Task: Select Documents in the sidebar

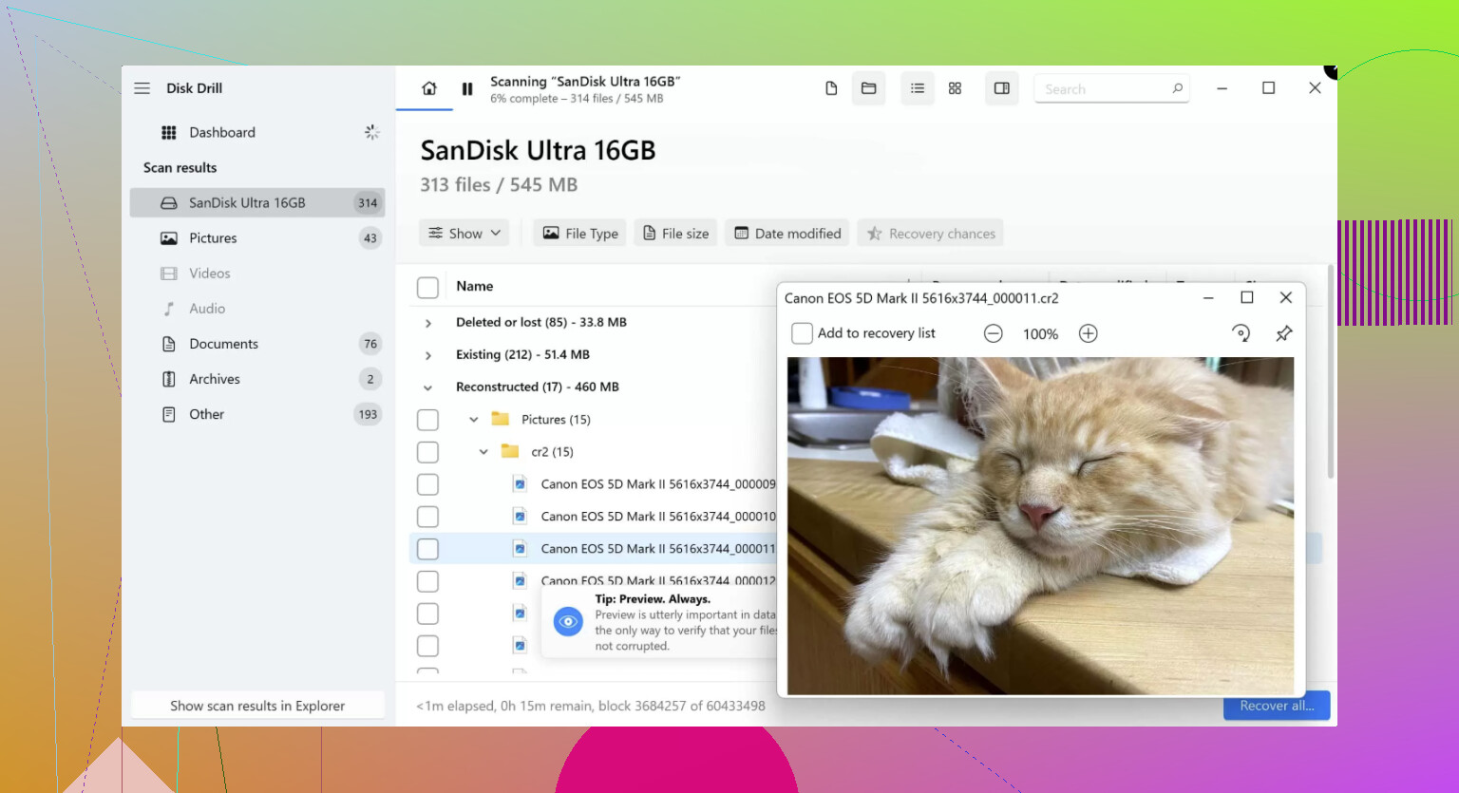Action: coord(223,344)
